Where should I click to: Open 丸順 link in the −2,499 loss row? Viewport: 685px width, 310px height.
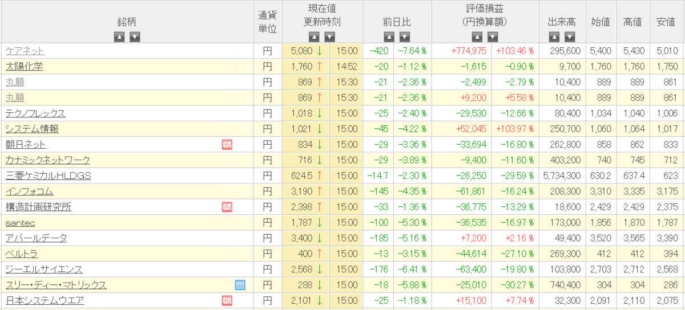point(15,82)
